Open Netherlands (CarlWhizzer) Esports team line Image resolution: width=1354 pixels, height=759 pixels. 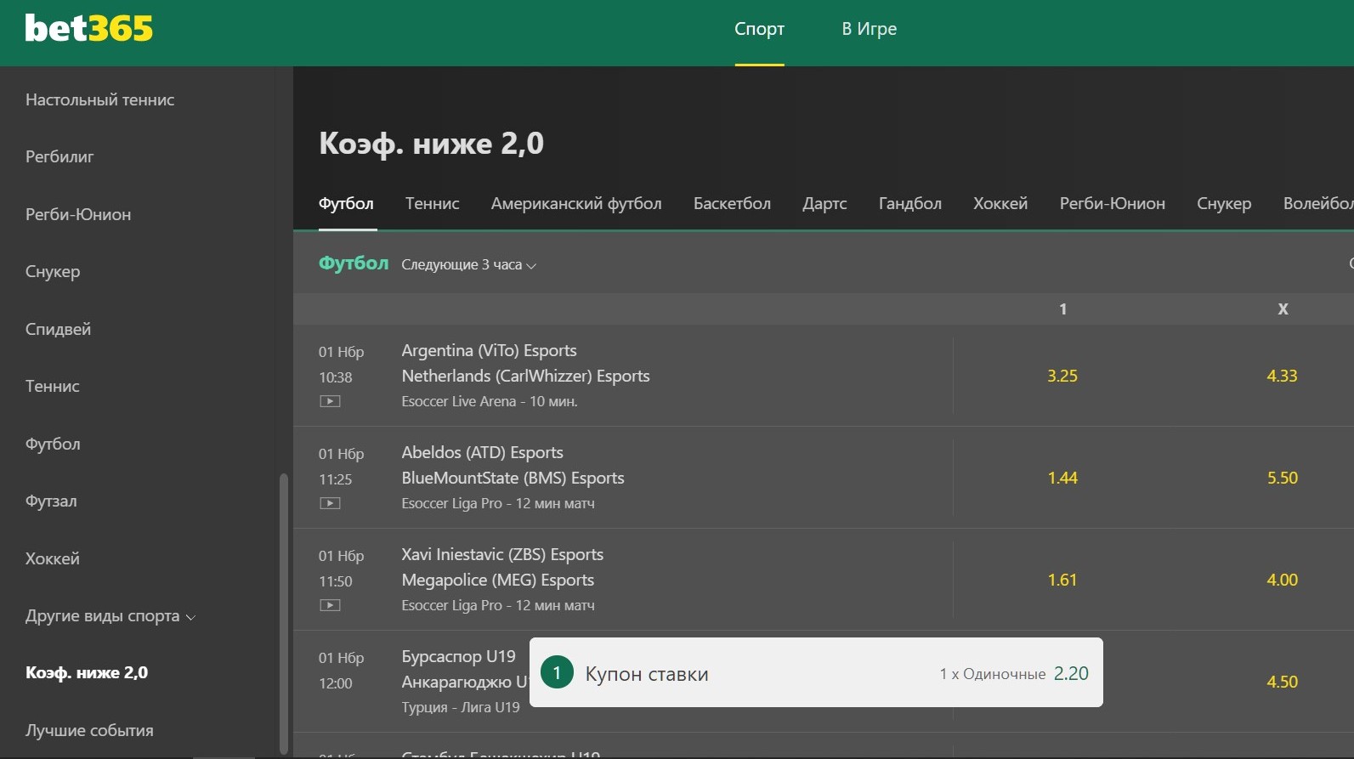tap(525, 377)
